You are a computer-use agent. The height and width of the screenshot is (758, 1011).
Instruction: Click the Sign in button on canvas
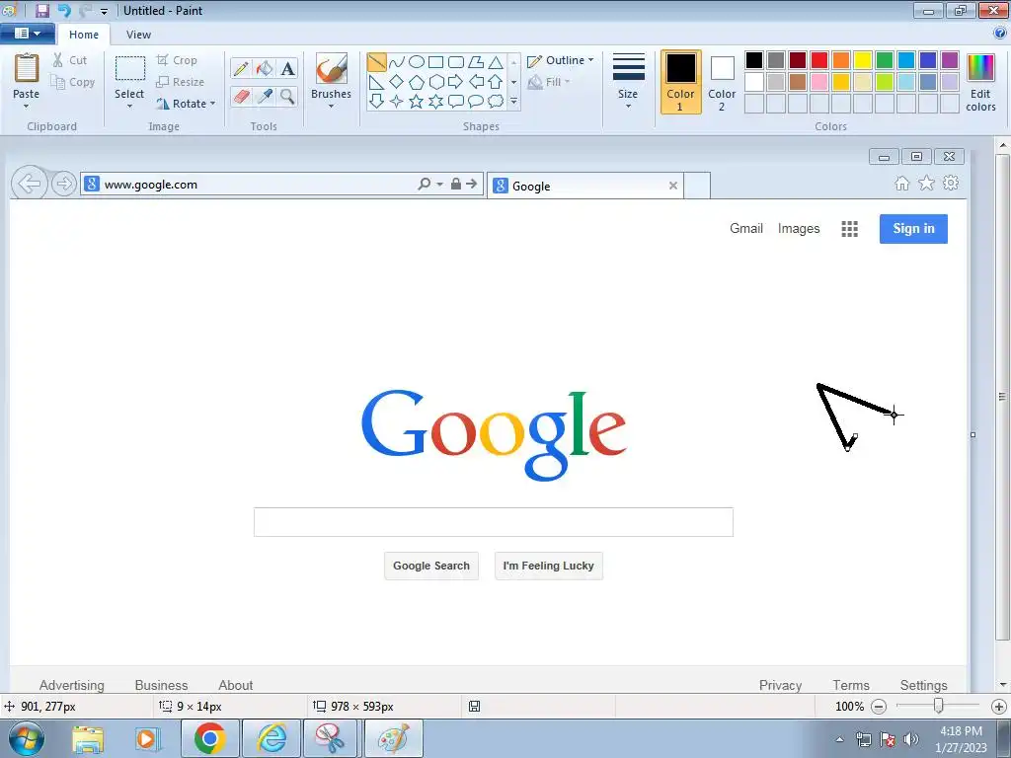coord(913,229)
